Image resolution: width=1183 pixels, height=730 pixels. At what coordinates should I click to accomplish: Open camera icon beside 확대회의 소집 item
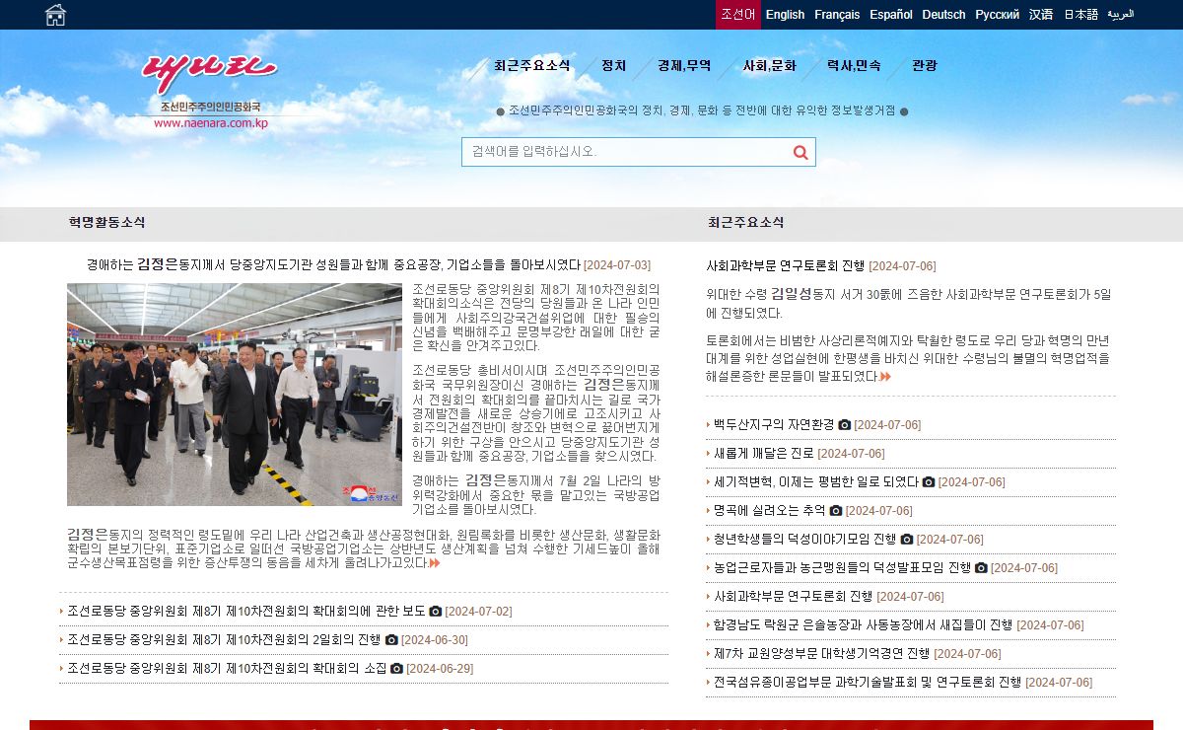(397, 669)
